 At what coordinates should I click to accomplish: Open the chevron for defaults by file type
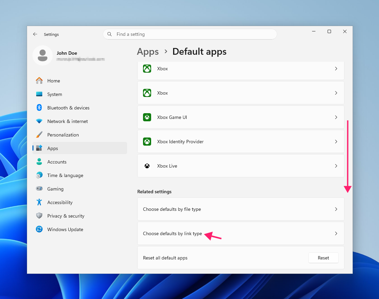(x=336, y=209)
